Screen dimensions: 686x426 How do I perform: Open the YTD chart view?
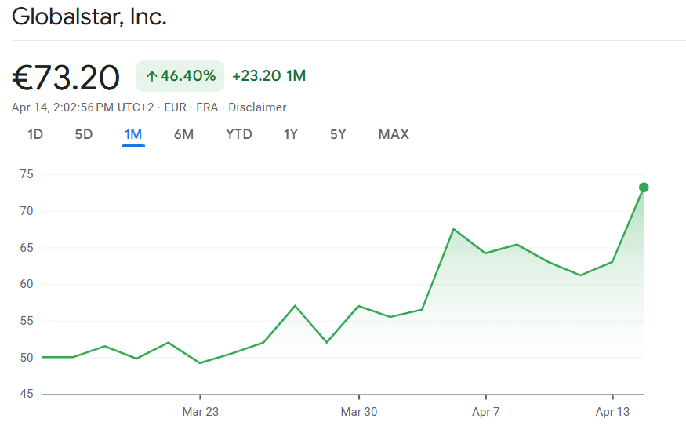click(239, 134)
